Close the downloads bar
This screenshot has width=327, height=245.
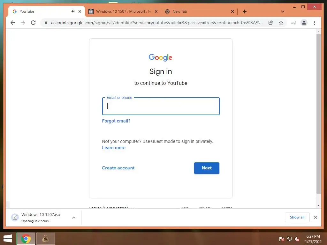click(315, 217)
